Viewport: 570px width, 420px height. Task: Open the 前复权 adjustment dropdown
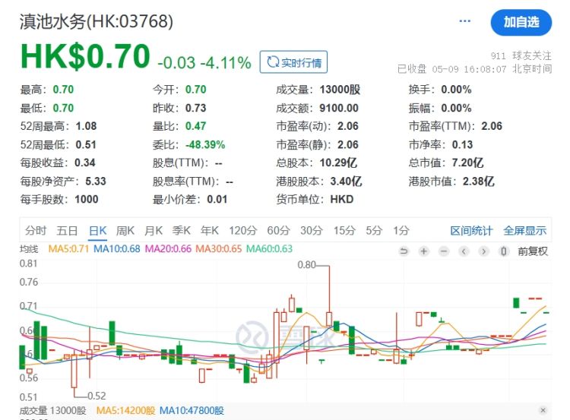click(533, 251)
